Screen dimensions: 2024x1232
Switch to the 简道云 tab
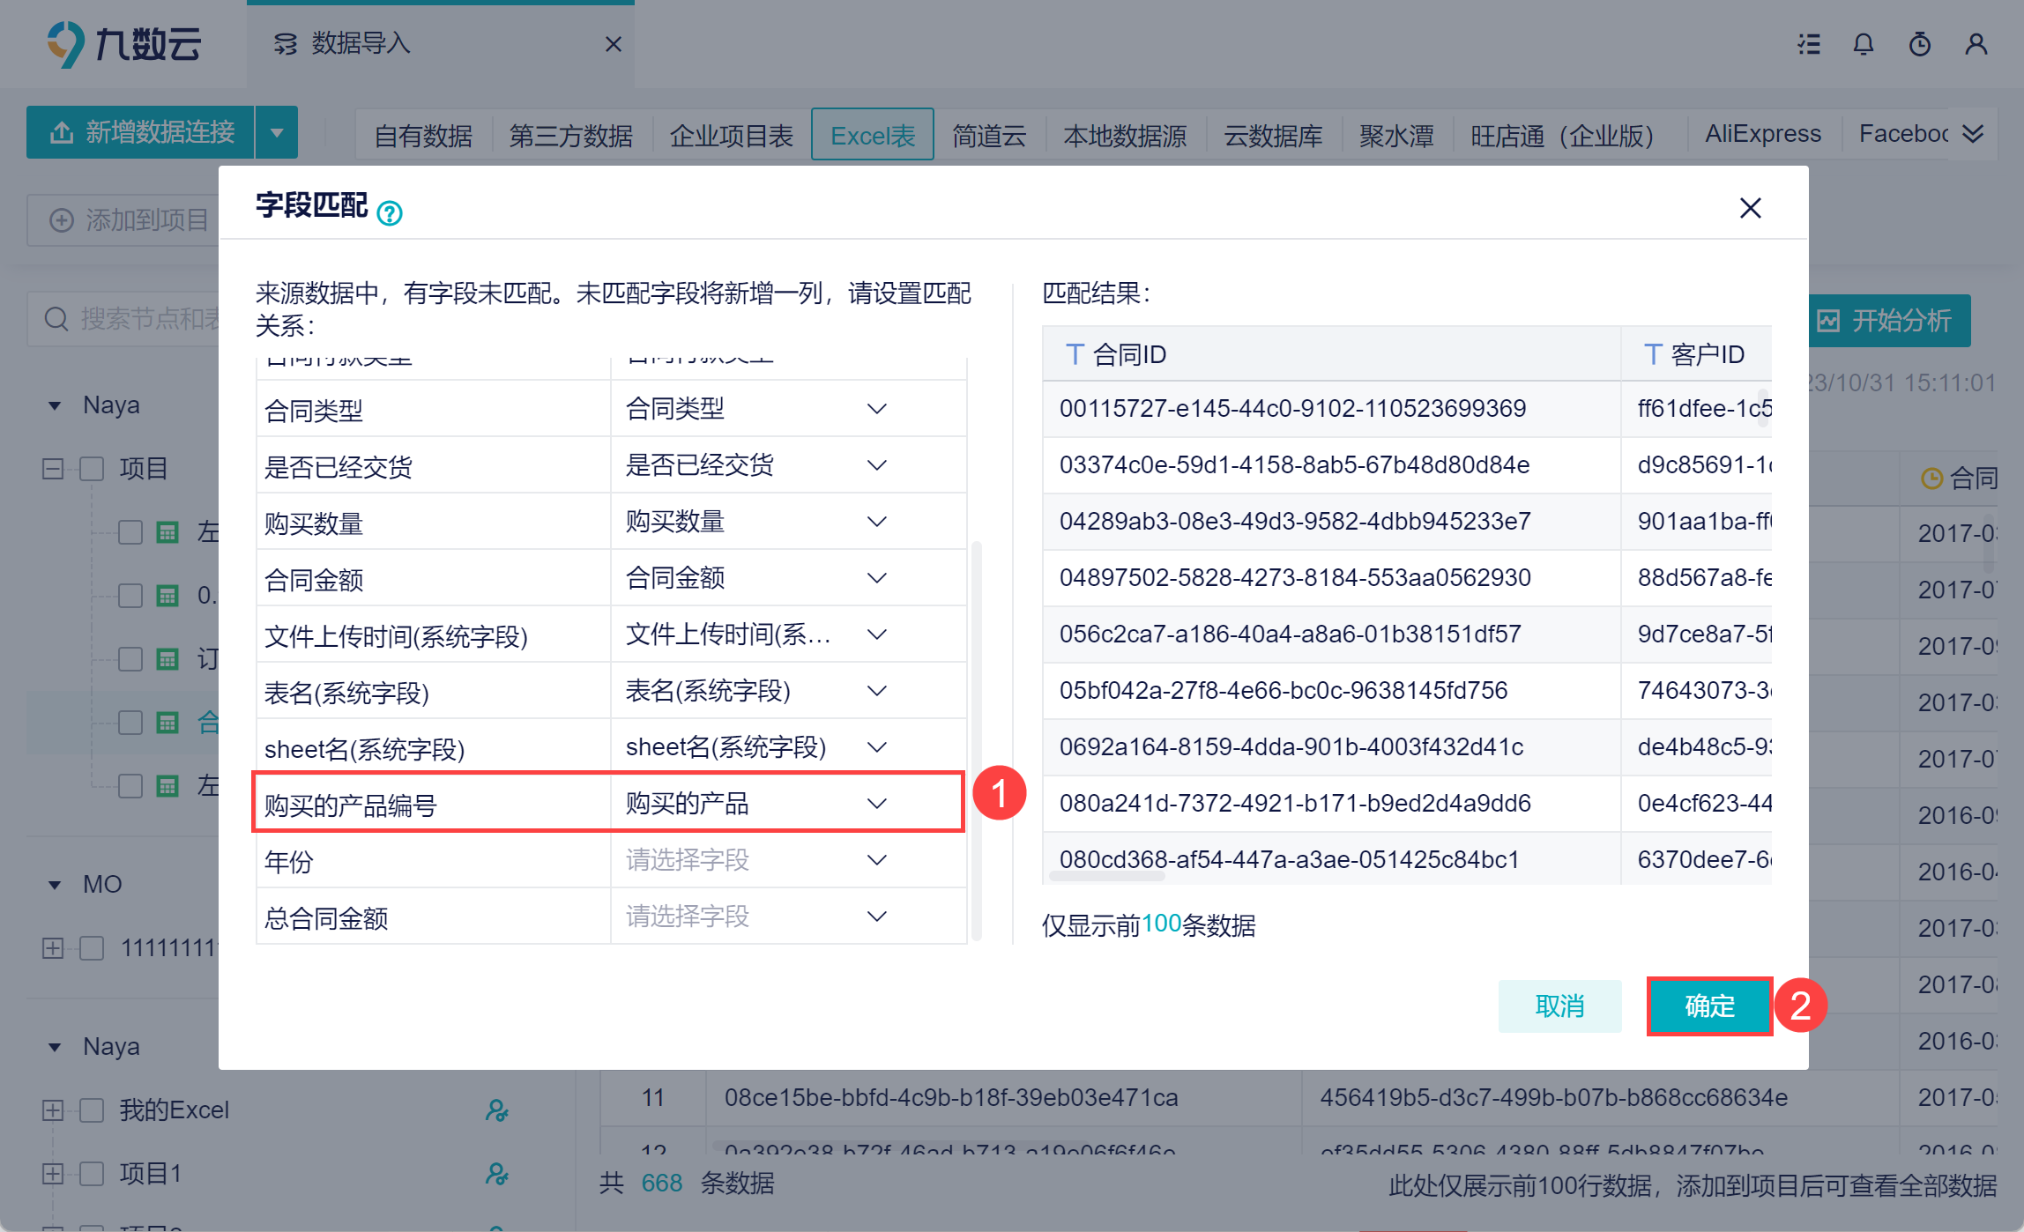989,135
